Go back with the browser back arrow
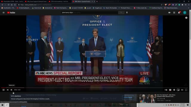Viewport: 191px width, 107px height. [2, 5]
